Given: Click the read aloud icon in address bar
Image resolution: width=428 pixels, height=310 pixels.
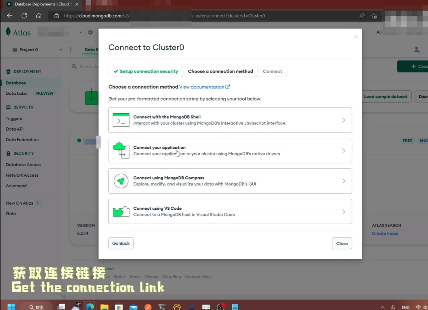Looking at the screenshot, I should click(x=362, y=16).
